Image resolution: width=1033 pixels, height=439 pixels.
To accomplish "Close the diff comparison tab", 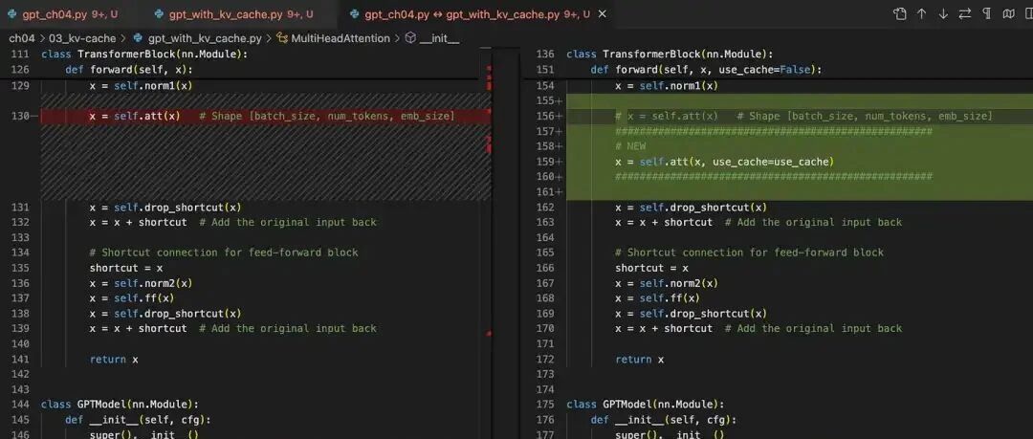I will 603,13.
